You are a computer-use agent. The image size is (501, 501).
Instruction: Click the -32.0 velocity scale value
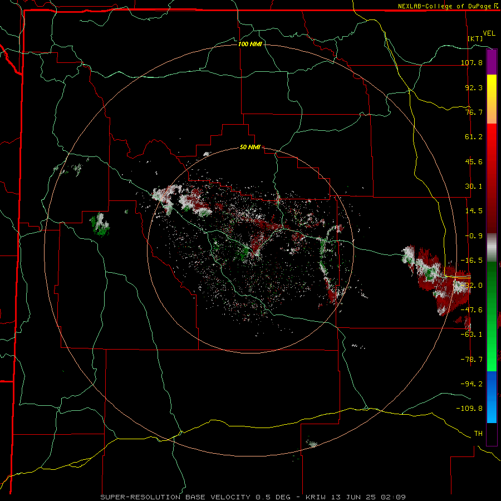(x=471, y=286)
